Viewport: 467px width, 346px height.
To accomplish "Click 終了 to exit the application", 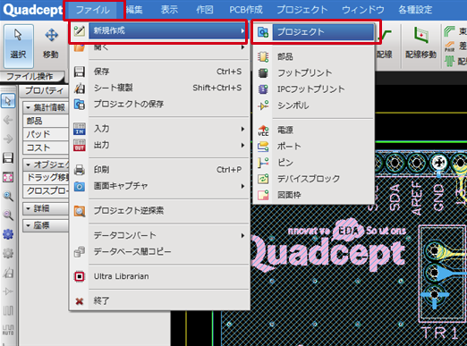I will coord(159,300).
